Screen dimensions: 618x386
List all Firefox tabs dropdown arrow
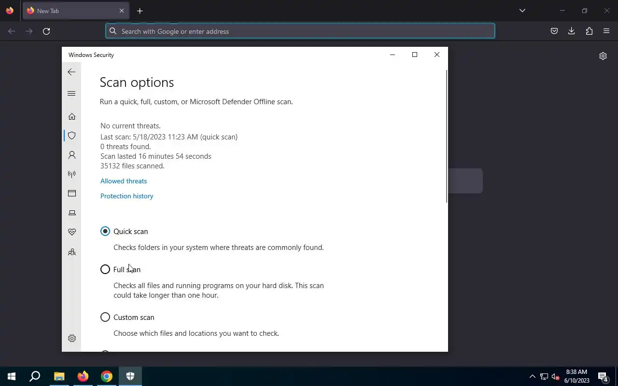[x=522, y=11]
